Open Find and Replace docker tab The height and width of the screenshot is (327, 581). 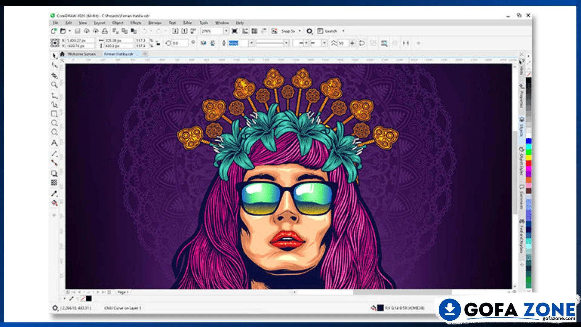coord(522,236)
